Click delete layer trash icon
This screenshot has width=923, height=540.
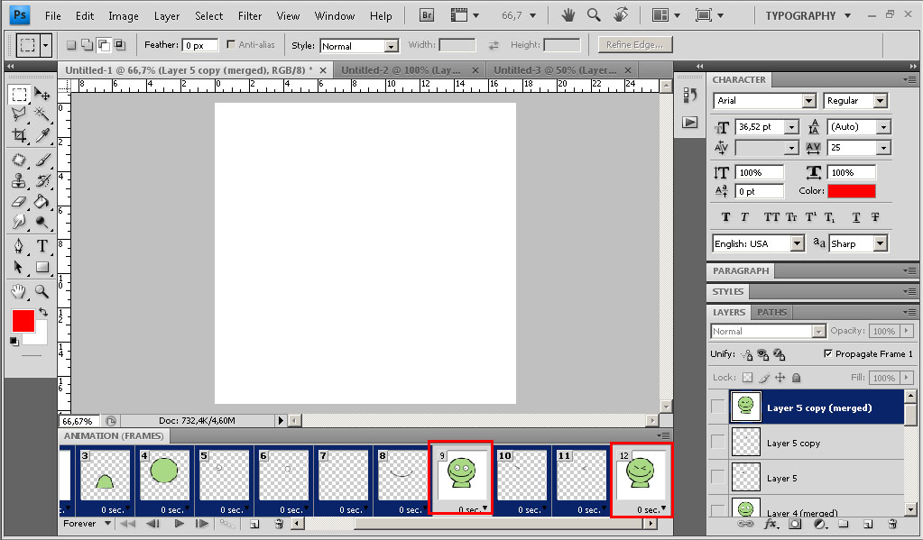[x=892, y=524]
